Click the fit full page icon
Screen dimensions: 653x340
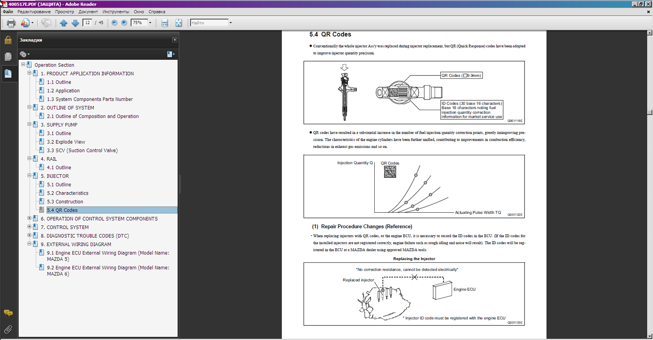pos(179,23)
